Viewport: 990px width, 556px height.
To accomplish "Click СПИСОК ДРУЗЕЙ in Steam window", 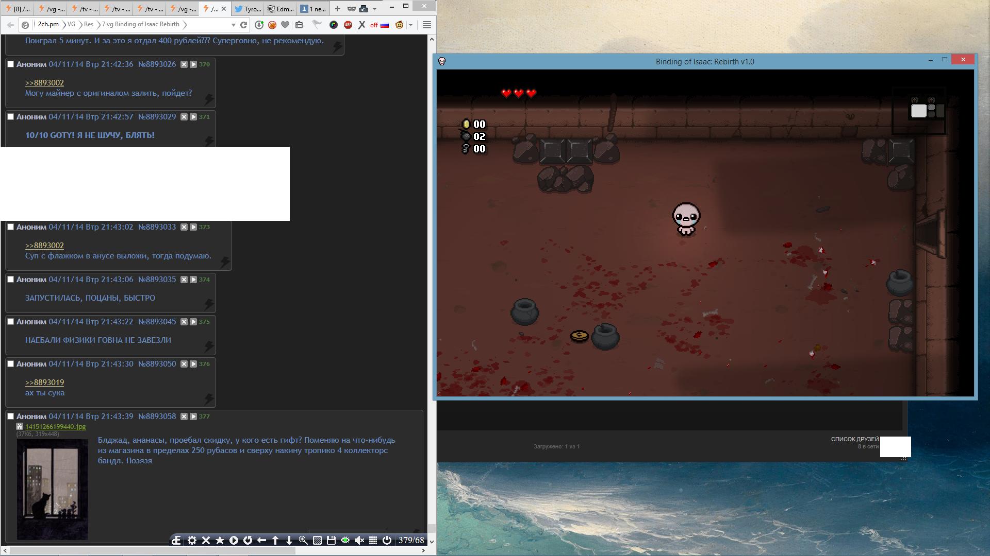I will tap(854, 439).
